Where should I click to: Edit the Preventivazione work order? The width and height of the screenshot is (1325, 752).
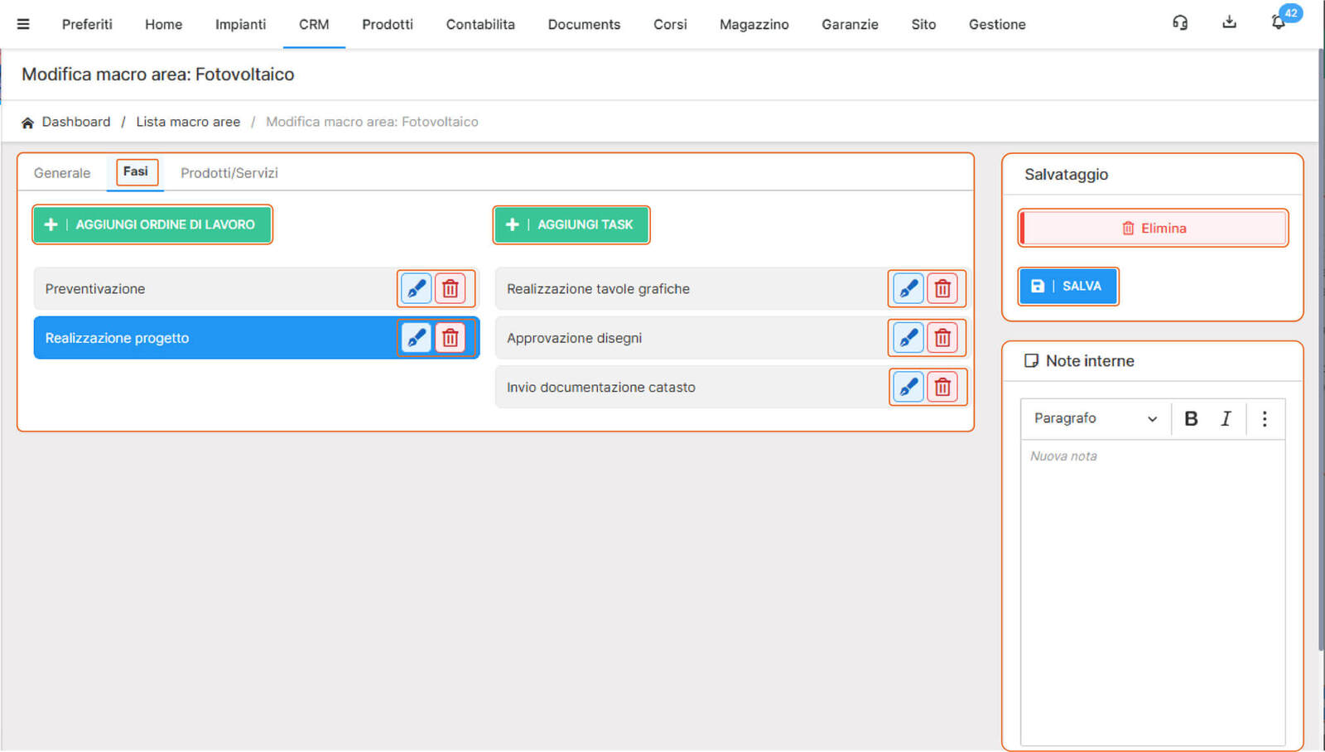click(x=417, y=289)
